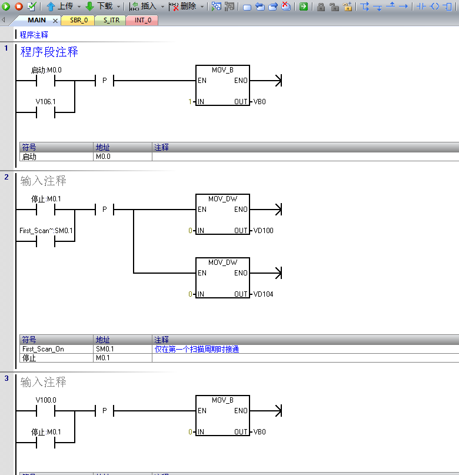
Task: Click the delete (删除) button
Action: pos(183,6)
